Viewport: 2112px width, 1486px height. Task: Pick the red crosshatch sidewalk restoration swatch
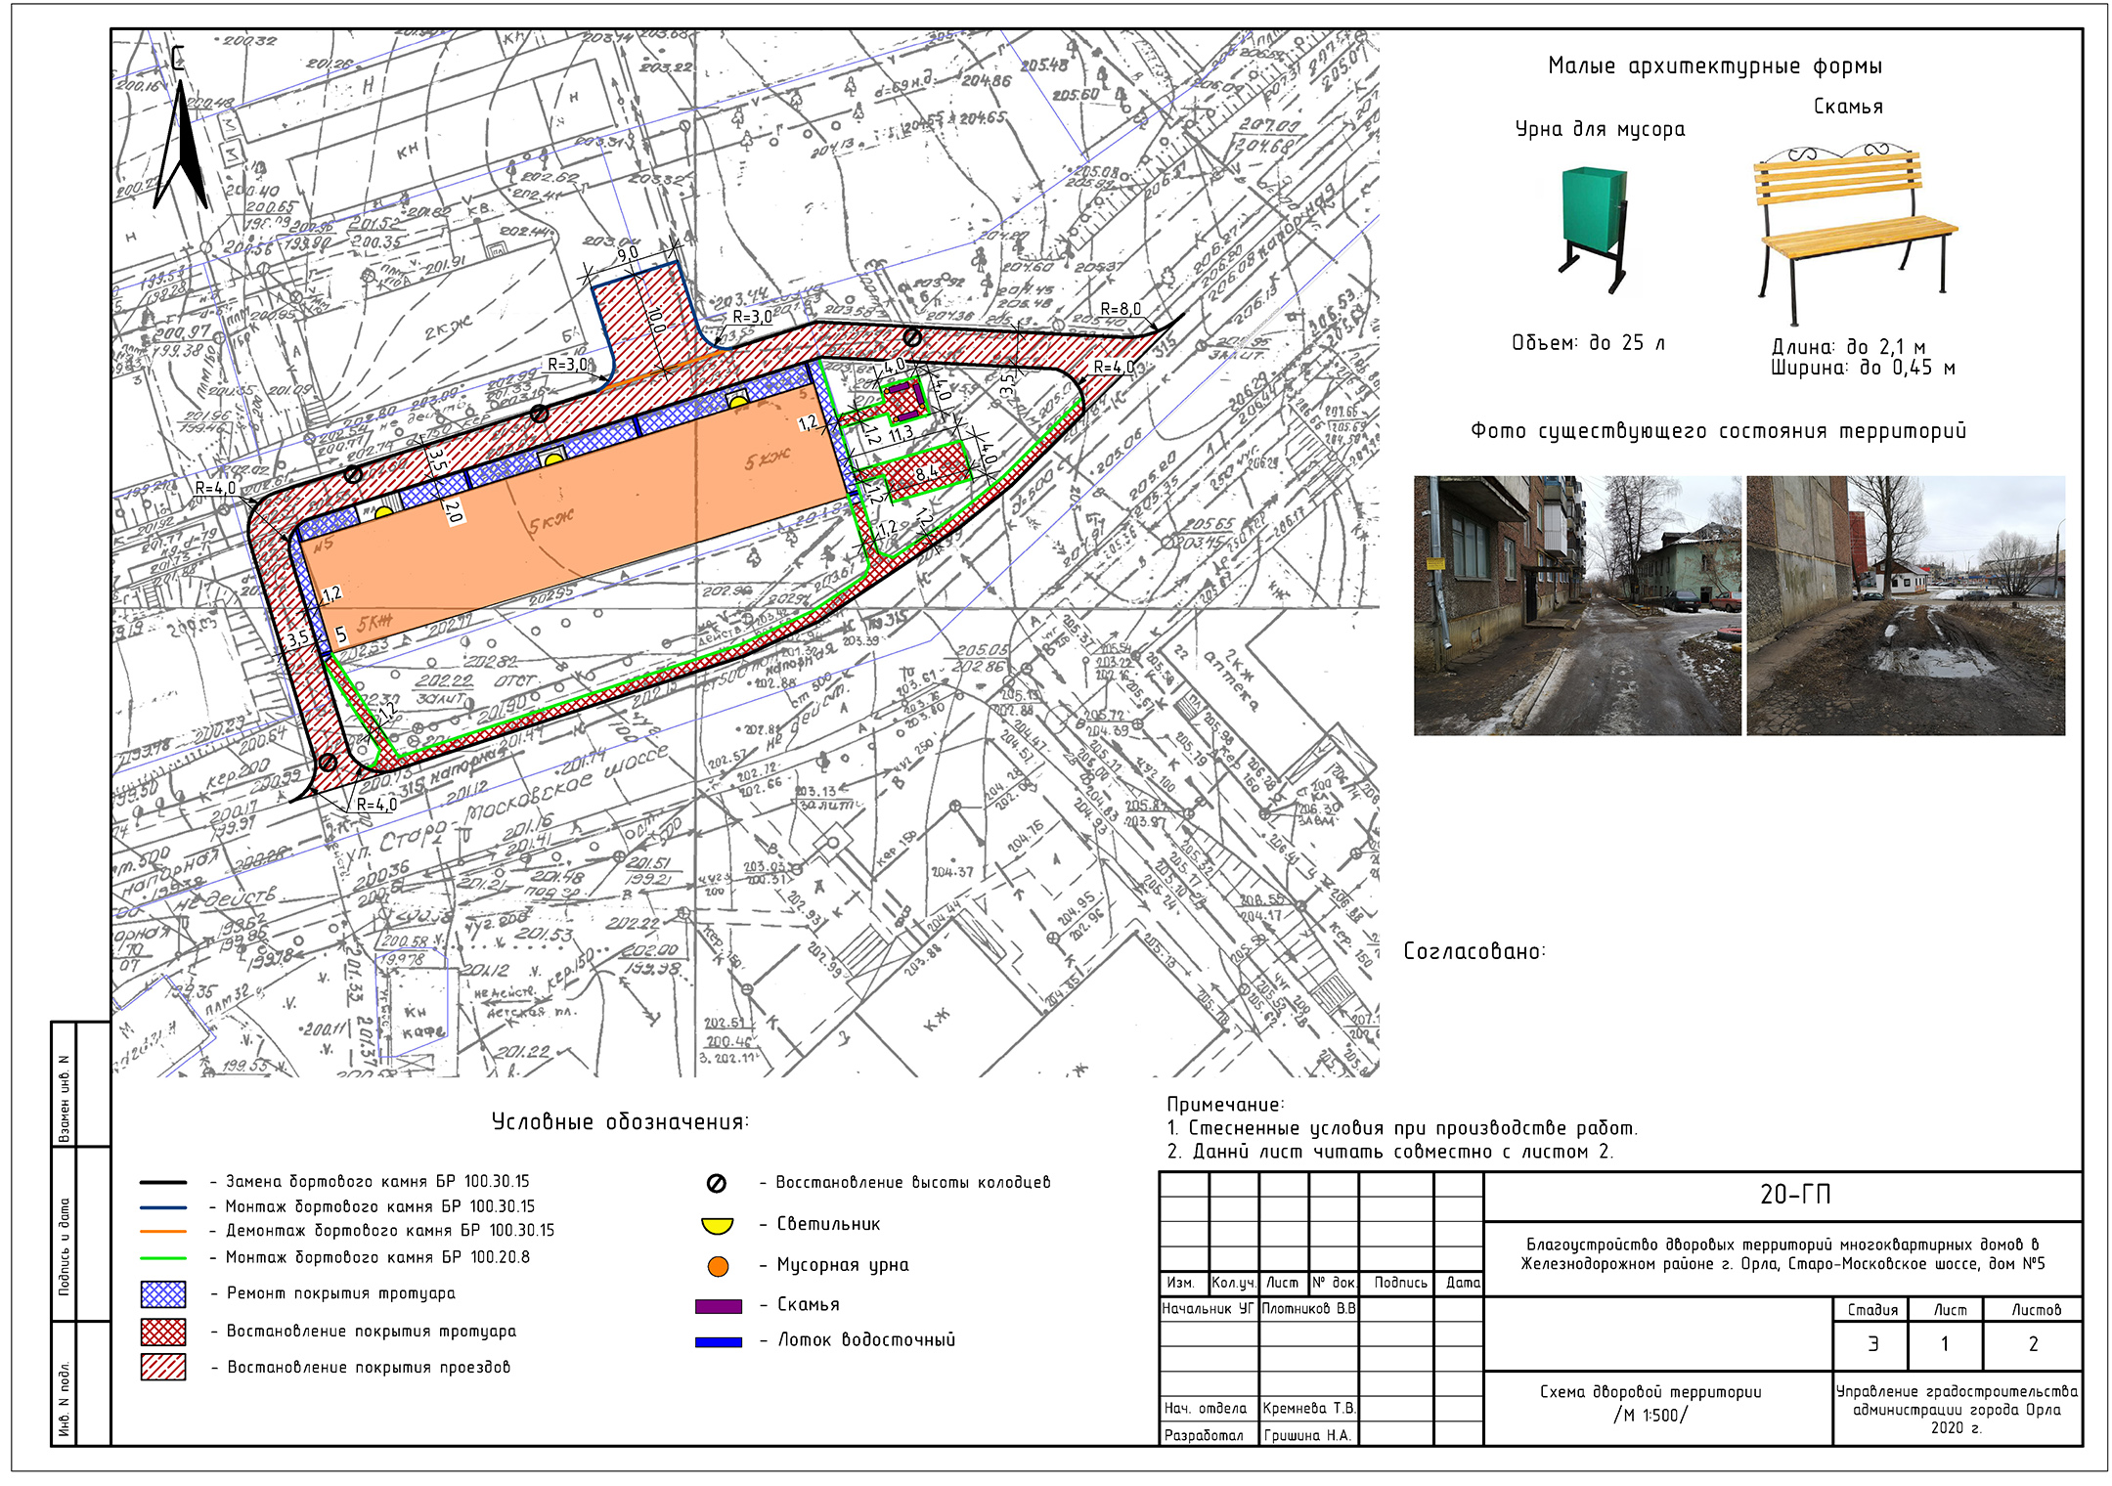pos(163,1332)
